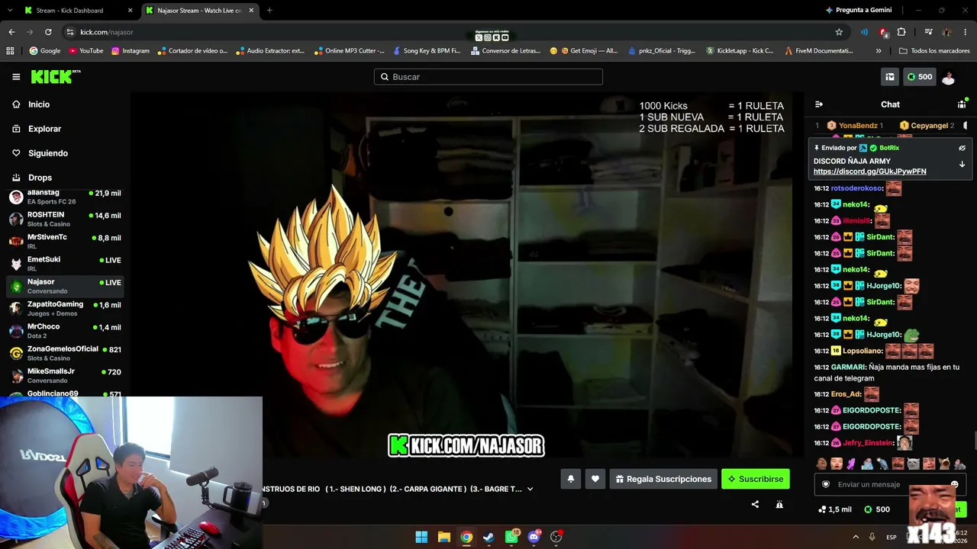
Task: Expand the pinned message with down arrow
Action: click(962, 164)
